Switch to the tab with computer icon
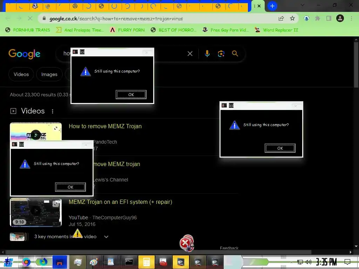This screenshot has width=359, height=269. pyautogui.click(x=35, y=6)
